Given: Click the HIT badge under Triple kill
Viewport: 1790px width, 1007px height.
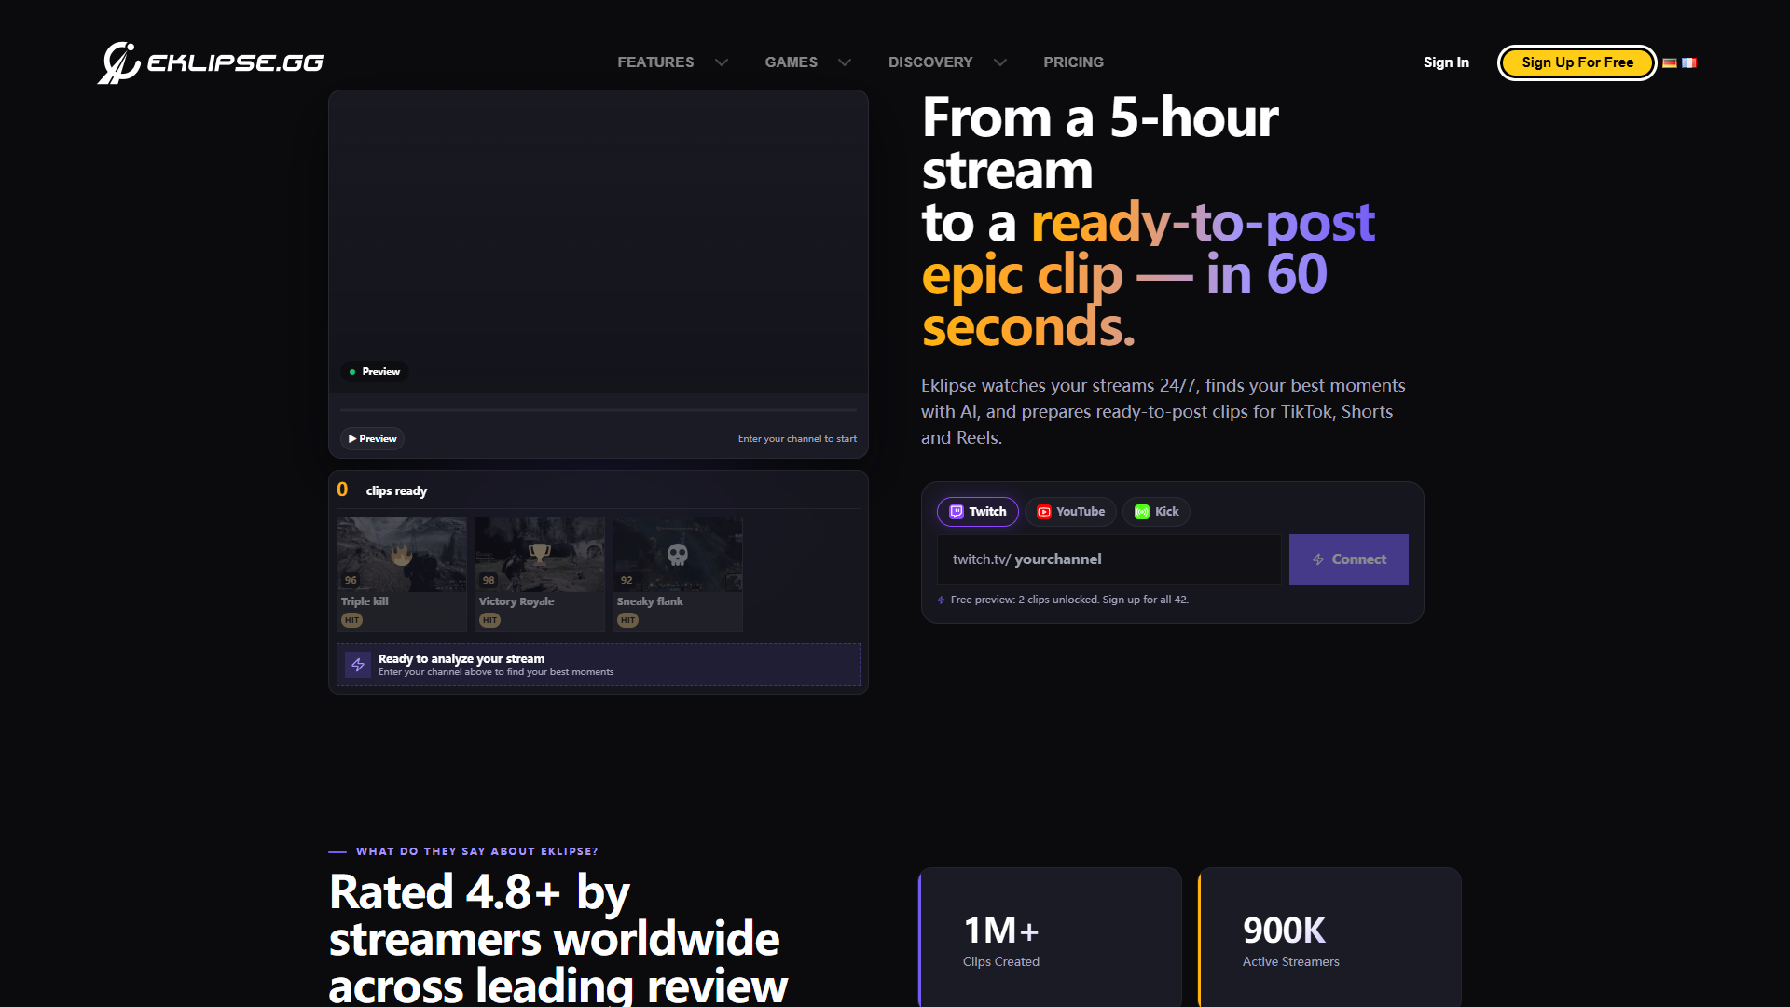Looking at the screenshot, I should (351, 620).
